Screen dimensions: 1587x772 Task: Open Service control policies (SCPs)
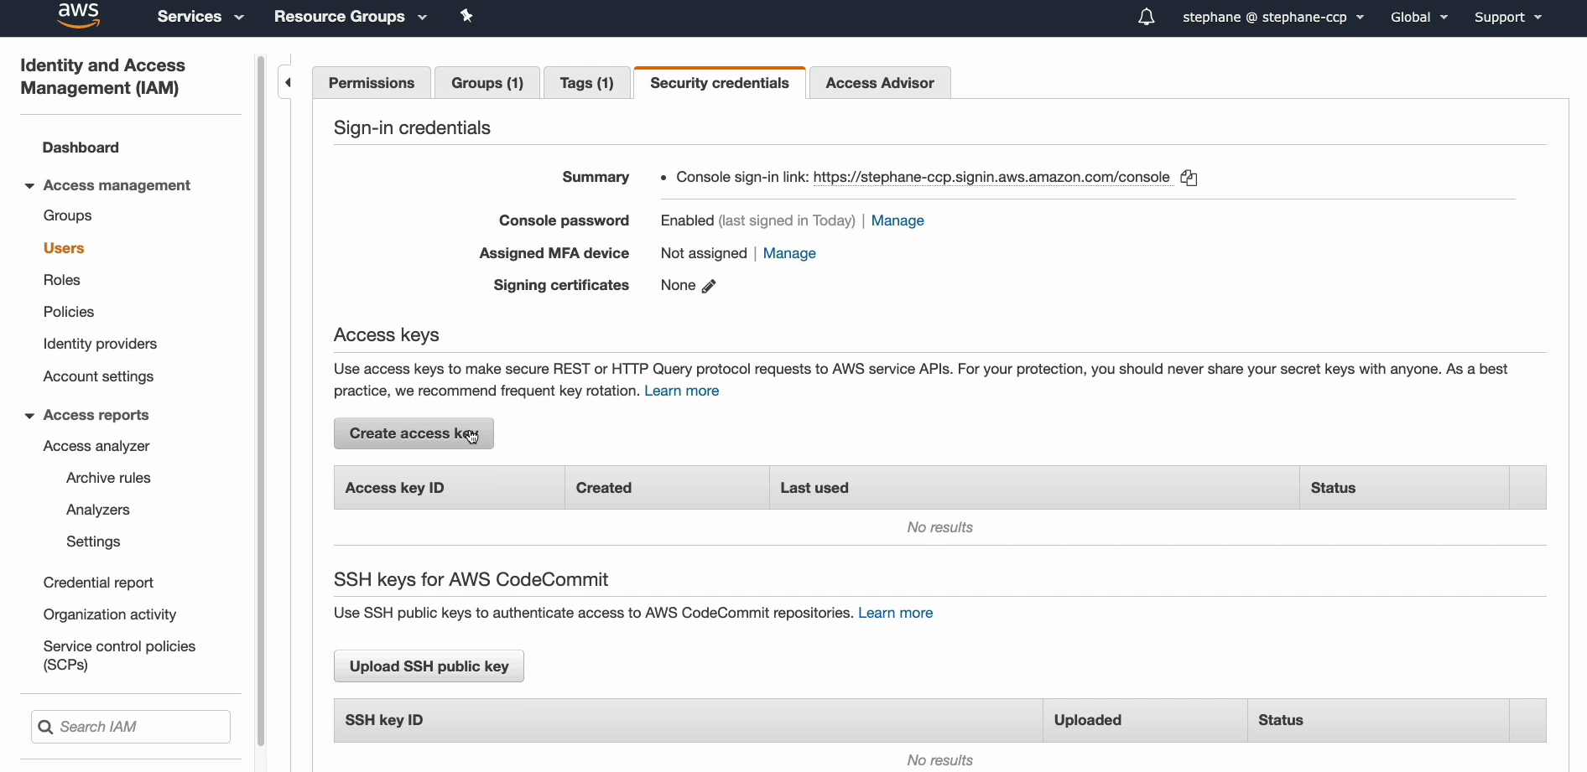tap(119, 655)
